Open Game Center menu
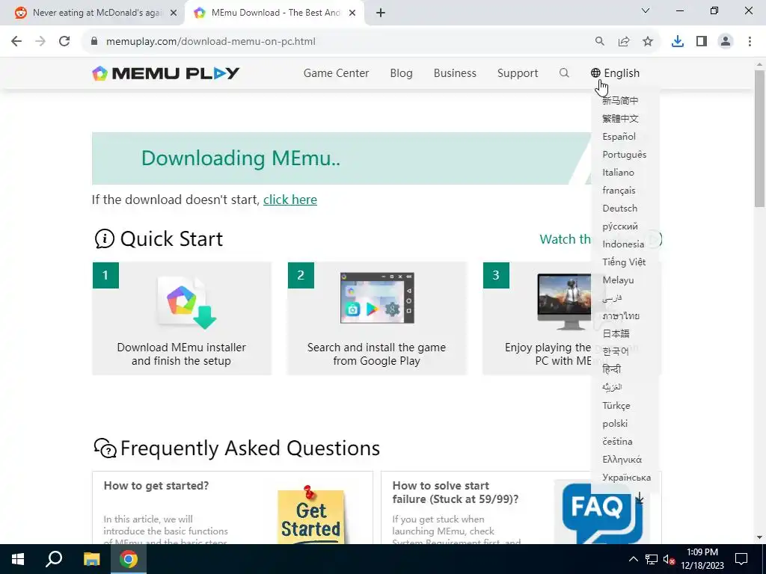 click(336, 73)
